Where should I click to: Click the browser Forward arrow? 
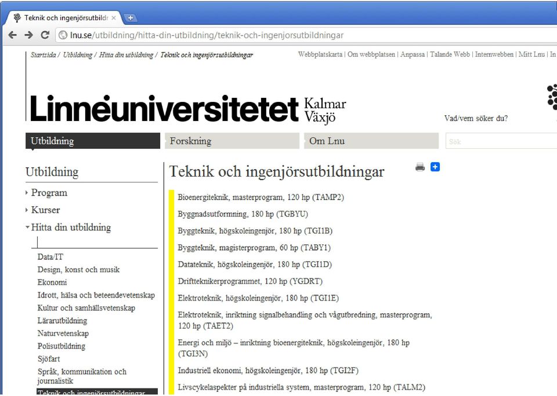29,35
